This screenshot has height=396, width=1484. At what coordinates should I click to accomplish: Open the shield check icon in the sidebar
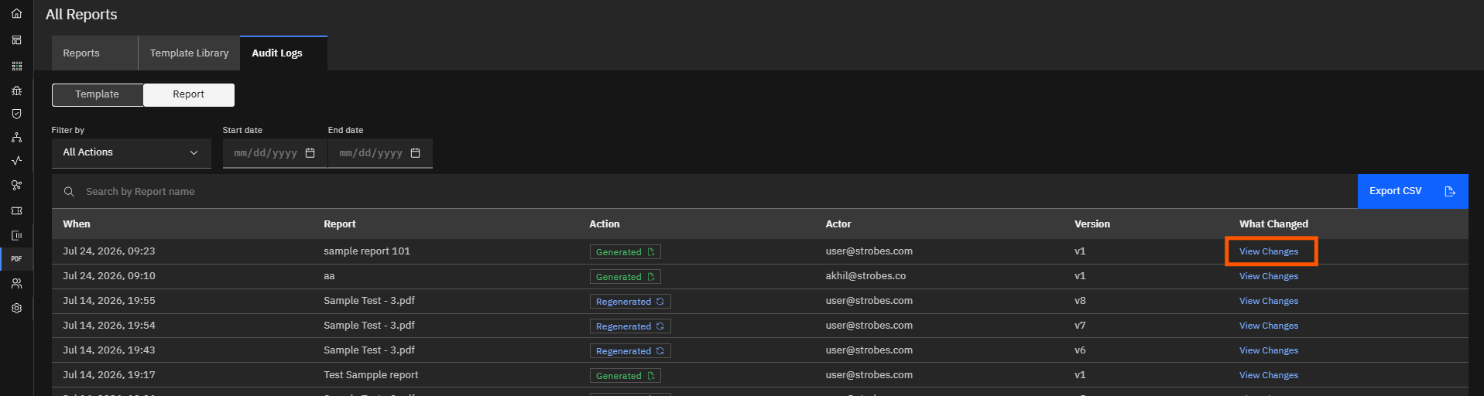[16, 114]
